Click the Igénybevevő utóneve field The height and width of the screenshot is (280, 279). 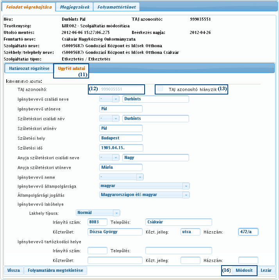[121, 109]
